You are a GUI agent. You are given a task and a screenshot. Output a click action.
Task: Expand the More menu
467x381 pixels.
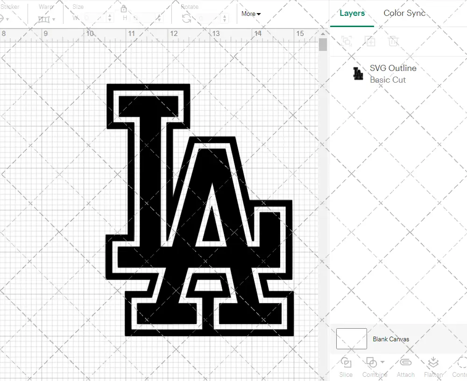pyautogui.click(x=251, y=14)
